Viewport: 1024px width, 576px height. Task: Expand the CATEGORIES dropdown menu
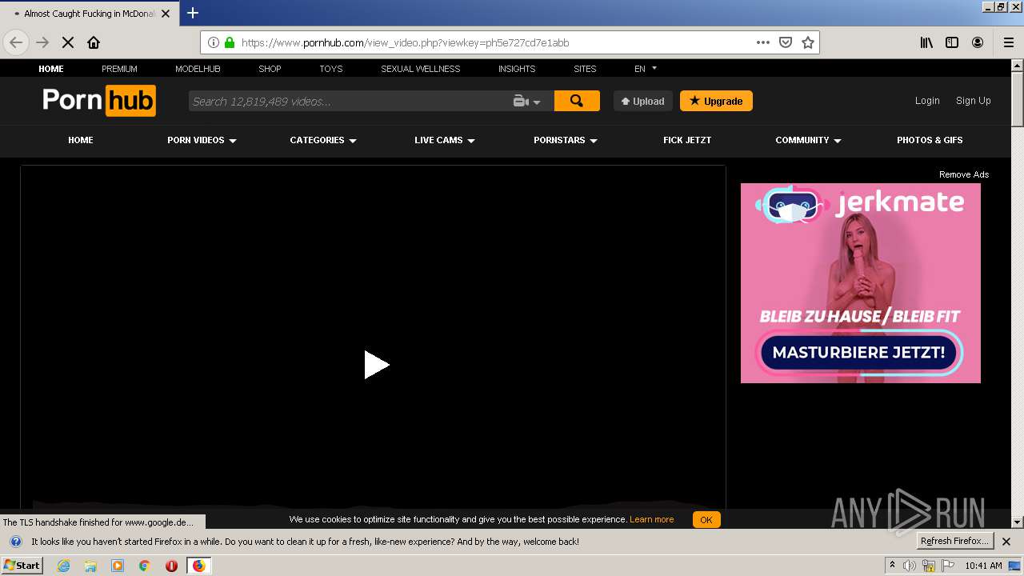(323, 140)
